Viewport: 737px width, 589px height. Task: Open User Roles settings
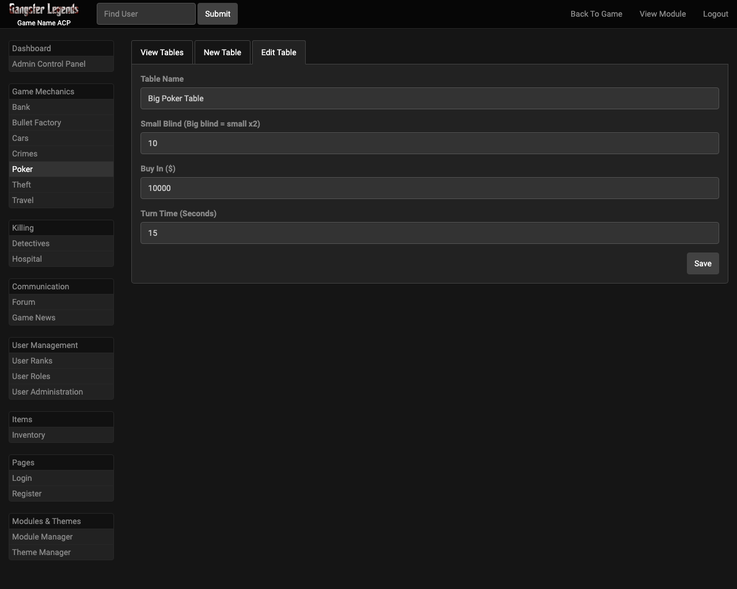pos(61,376)
